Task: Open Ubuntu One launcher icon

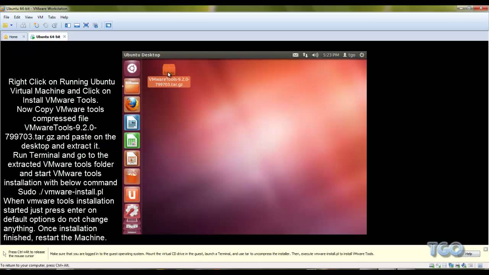Action: pos(132,194)
